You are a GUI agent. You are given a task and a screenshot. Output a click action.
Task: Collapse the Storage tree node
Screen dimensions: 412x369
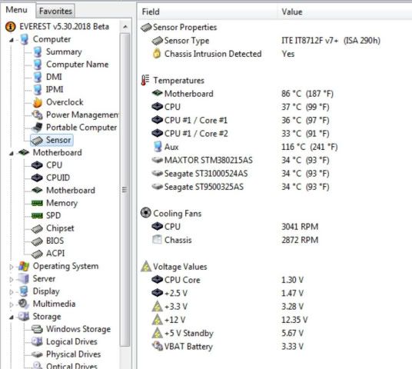tap(12, 317)
